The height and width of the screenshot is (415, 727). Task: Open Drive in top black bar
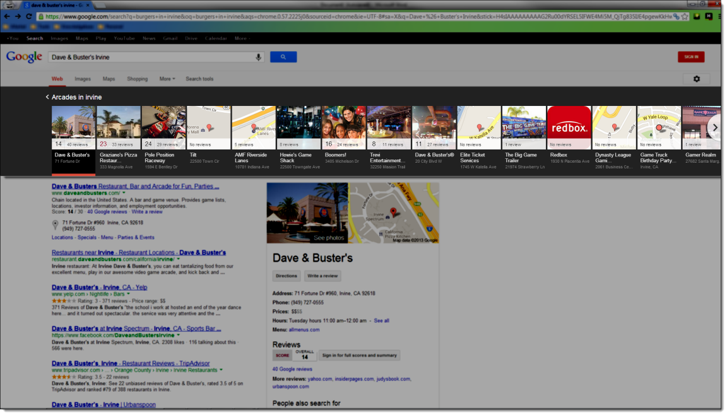pos(191,38)
